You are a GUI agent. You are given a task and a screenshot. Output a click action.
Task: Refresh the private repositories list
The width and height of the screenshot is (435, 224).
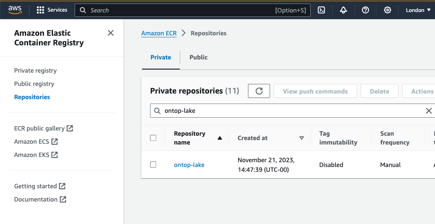tap(259, 91)
